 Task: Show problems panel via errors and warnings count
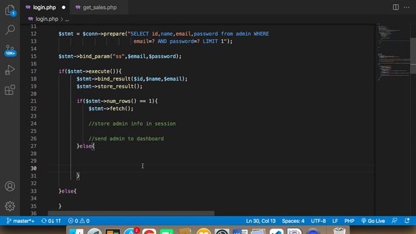[x=79, y=221]
